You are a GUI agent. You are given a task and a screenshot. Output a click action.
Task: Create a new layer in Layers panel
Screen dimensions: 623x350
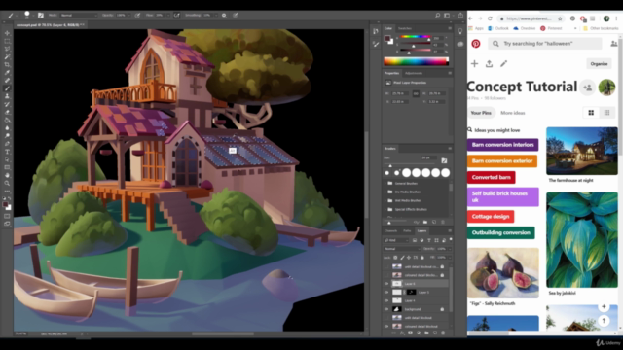(435, 332)
